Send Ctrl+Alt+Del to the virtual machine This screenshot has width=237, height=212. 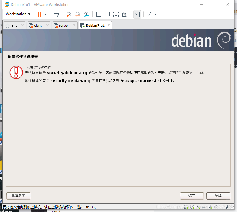[x=56, y=14]
